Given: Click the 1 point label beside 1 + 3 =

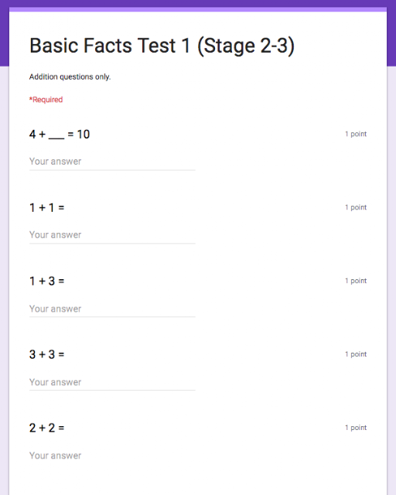Looking at the screenshot, I should tap(356, 281).
